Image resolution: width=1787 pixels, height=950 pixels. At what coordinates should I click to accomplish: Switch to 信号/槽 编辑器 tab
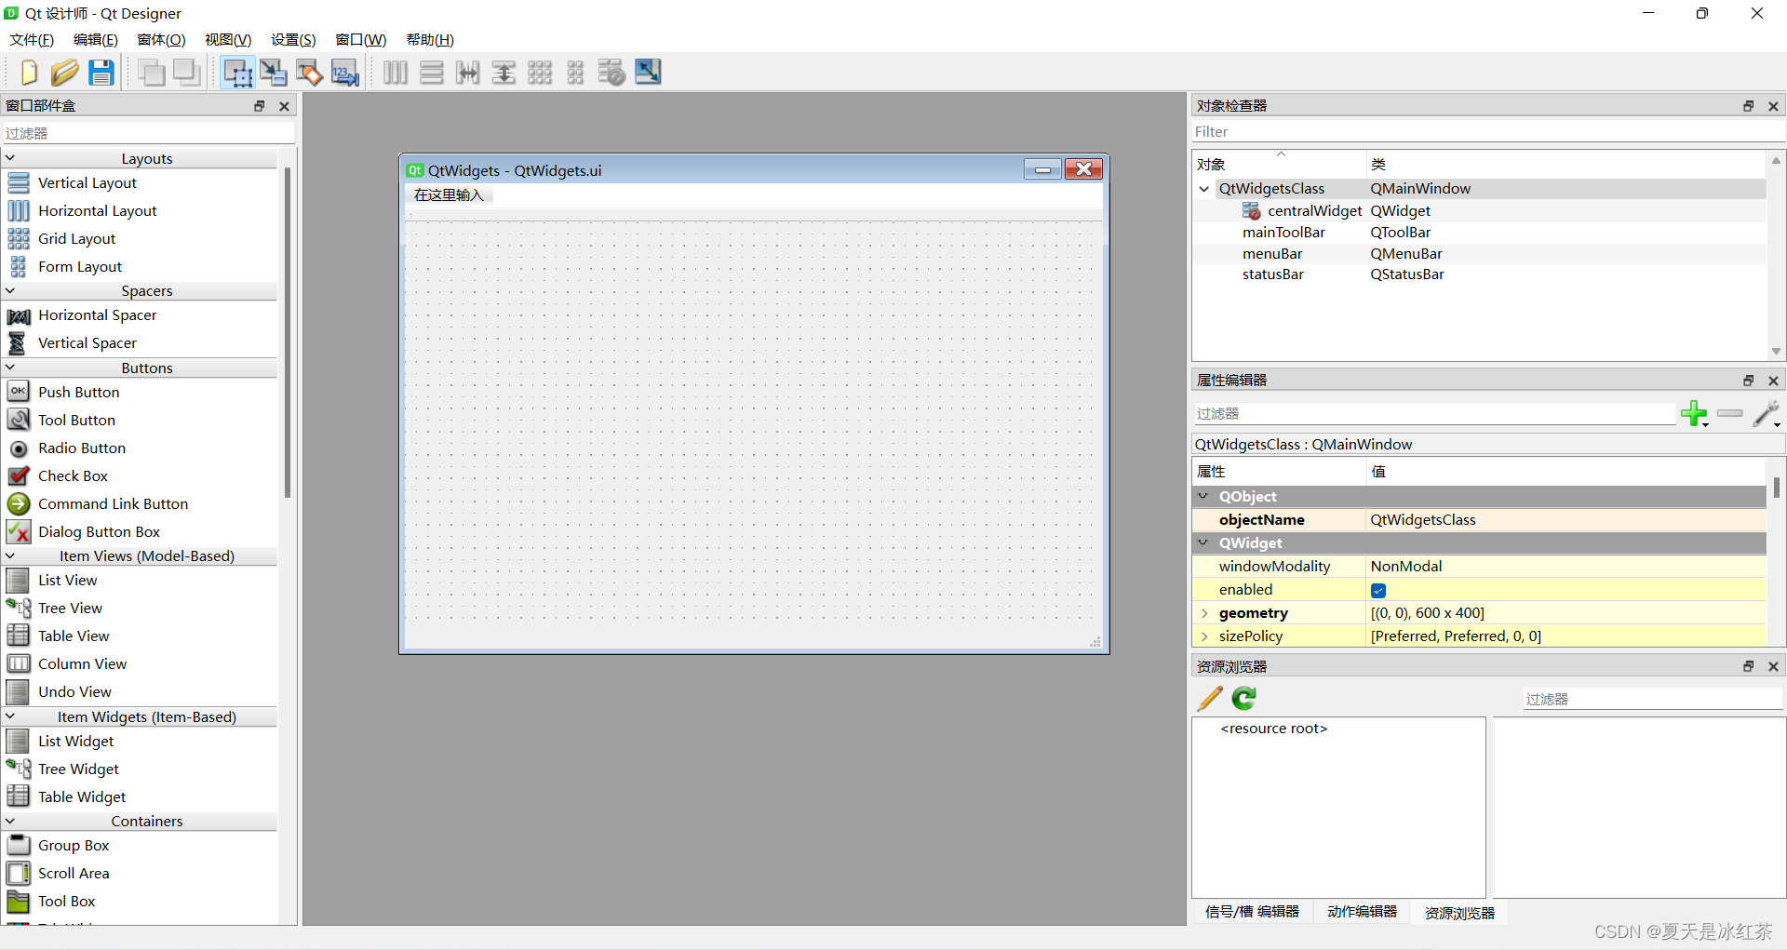click(x=1252, y=912)
